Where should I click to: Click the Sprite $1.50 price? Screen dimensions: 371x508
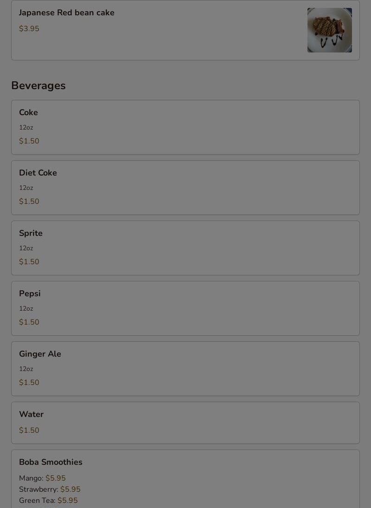click(x=29, y=262)
